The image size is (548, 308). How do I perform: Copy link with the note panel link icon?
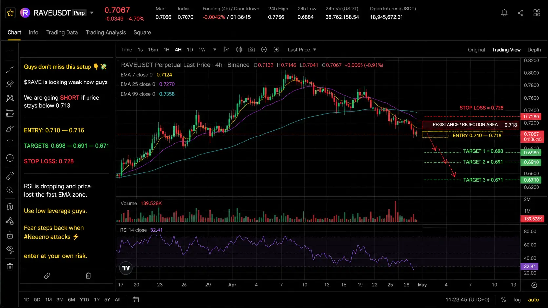click(x=47, y=276)
